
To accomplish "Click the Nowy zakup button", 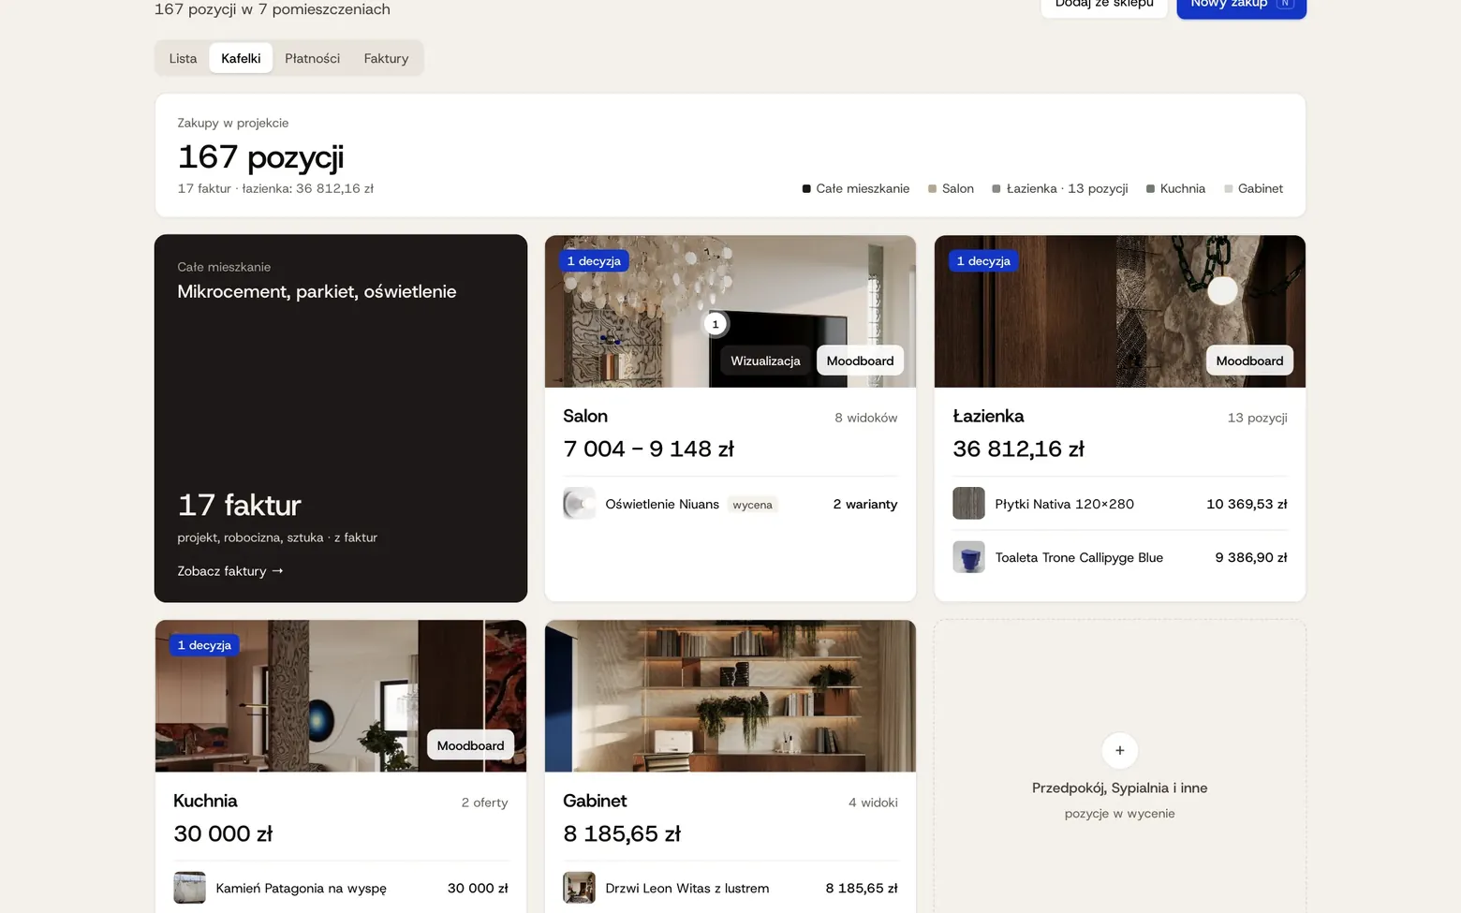I will click(x=1241, y=5).
